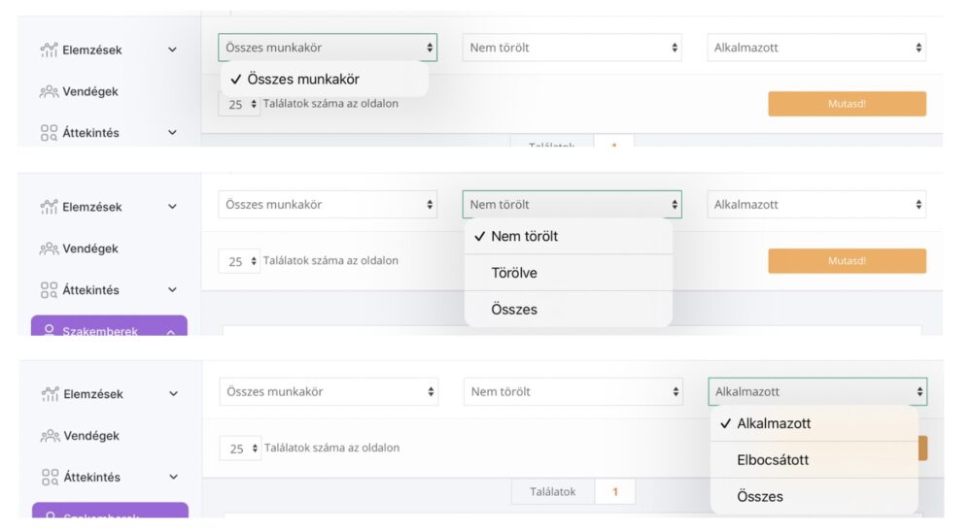Open the Alkalmazott dropdown in bottom panel
The width and height of the screenshot is (972, 532).
816,392
